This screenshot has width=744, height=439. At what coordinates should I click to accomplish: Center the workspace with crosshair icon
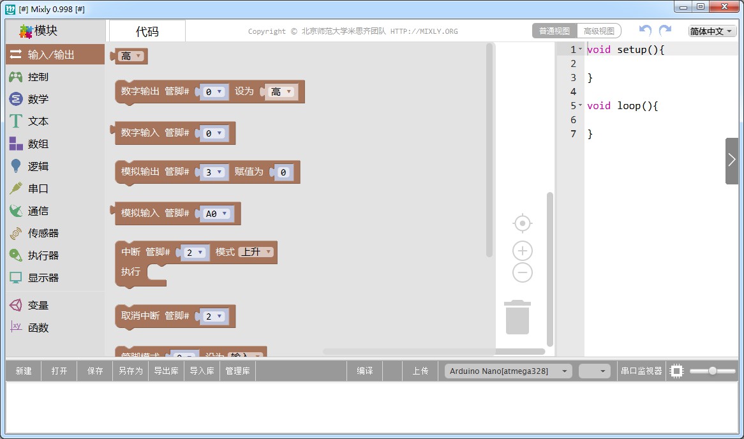pos(523,223)
